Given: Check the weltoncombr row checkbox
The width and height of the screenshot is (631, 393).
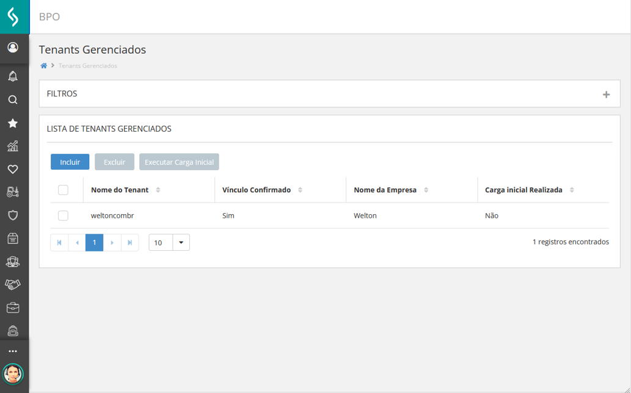Looking at the screenshot, I should (x=63, y=215).
